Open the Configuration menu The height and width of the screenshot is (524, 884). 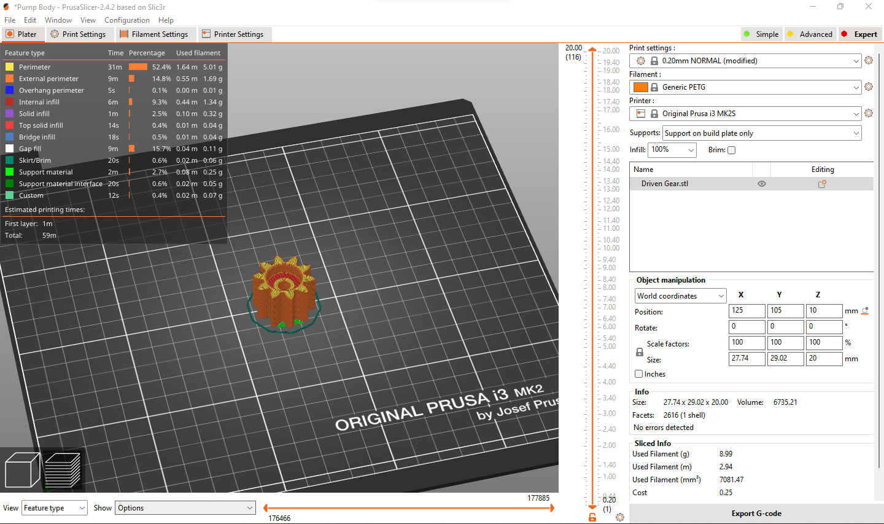[x=127, y=20]
